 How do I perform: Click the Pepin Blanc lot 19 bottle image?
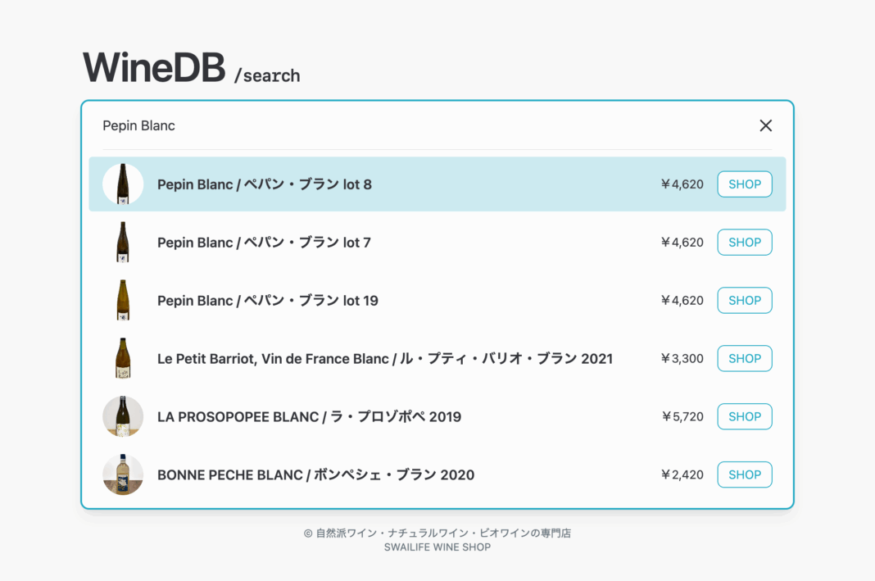pyautogui.click(x=123, y=300)
